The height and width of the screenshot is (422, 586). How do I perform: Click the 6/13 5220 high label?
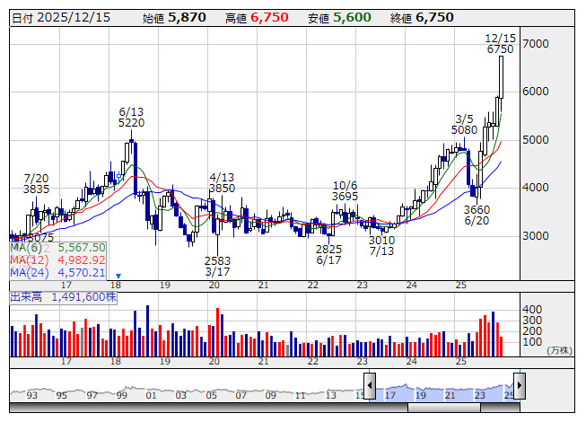coord(131,118)
